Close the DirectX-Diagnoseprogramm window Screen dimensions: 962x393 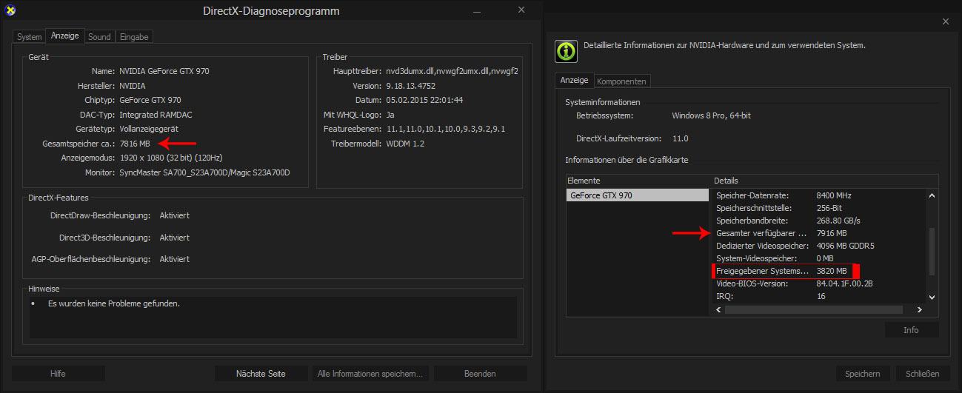coord(521,10)
